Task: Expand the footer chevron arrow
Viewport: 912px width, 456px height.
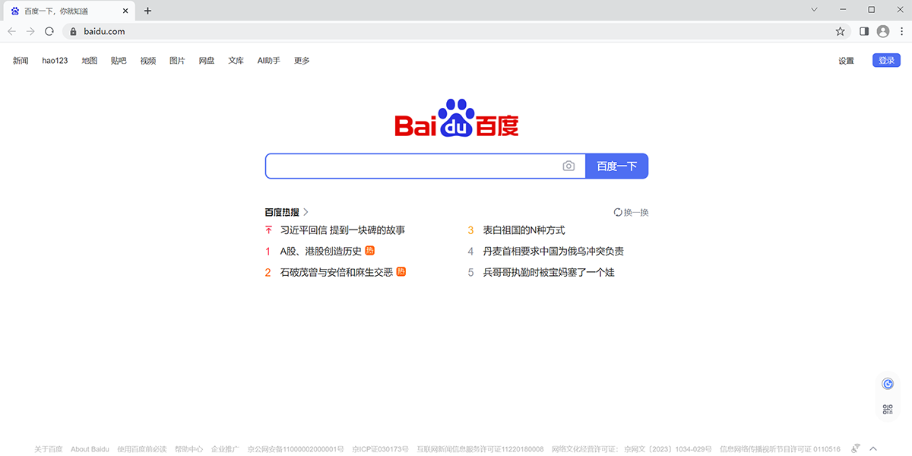Action: click(x=873, y=448)
